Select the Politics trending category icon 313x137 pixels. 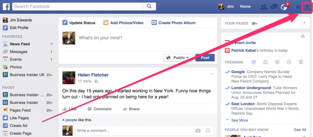pyautogui.click(x=265, y=62)
